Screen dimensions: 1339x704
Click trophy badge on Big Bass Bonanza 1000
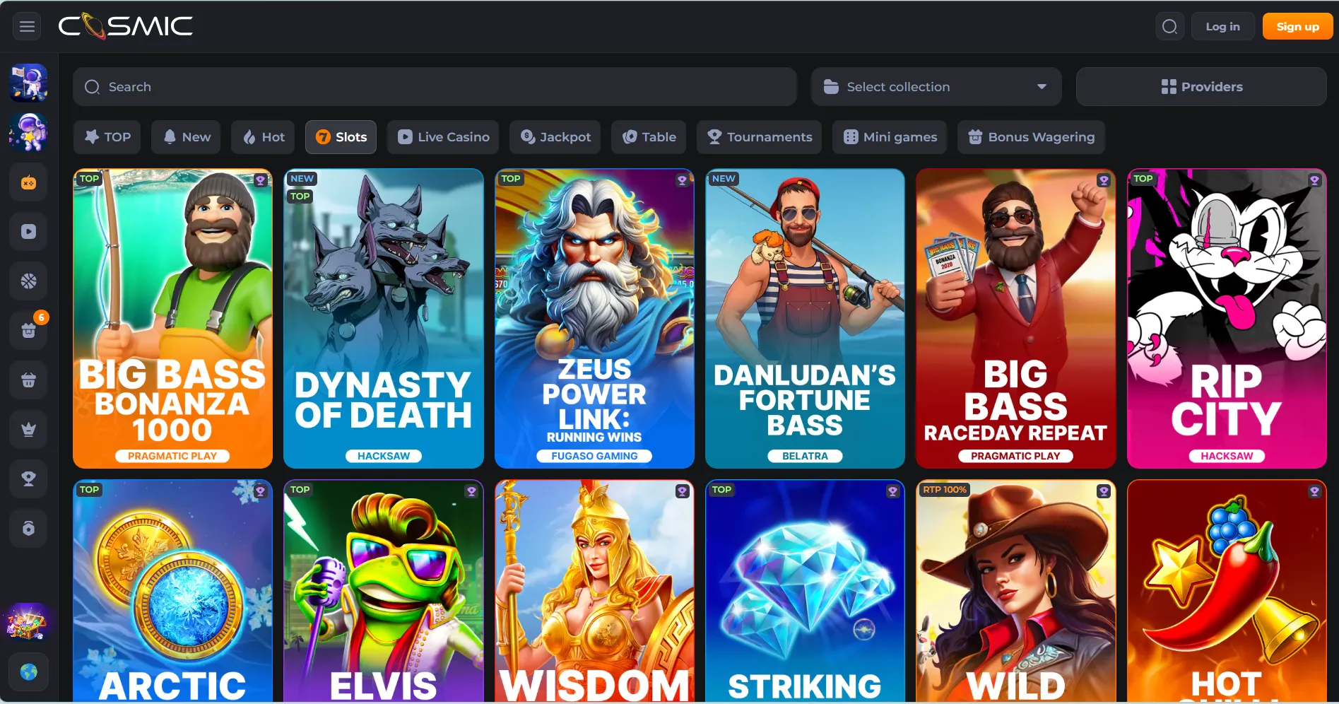point(260,180)
